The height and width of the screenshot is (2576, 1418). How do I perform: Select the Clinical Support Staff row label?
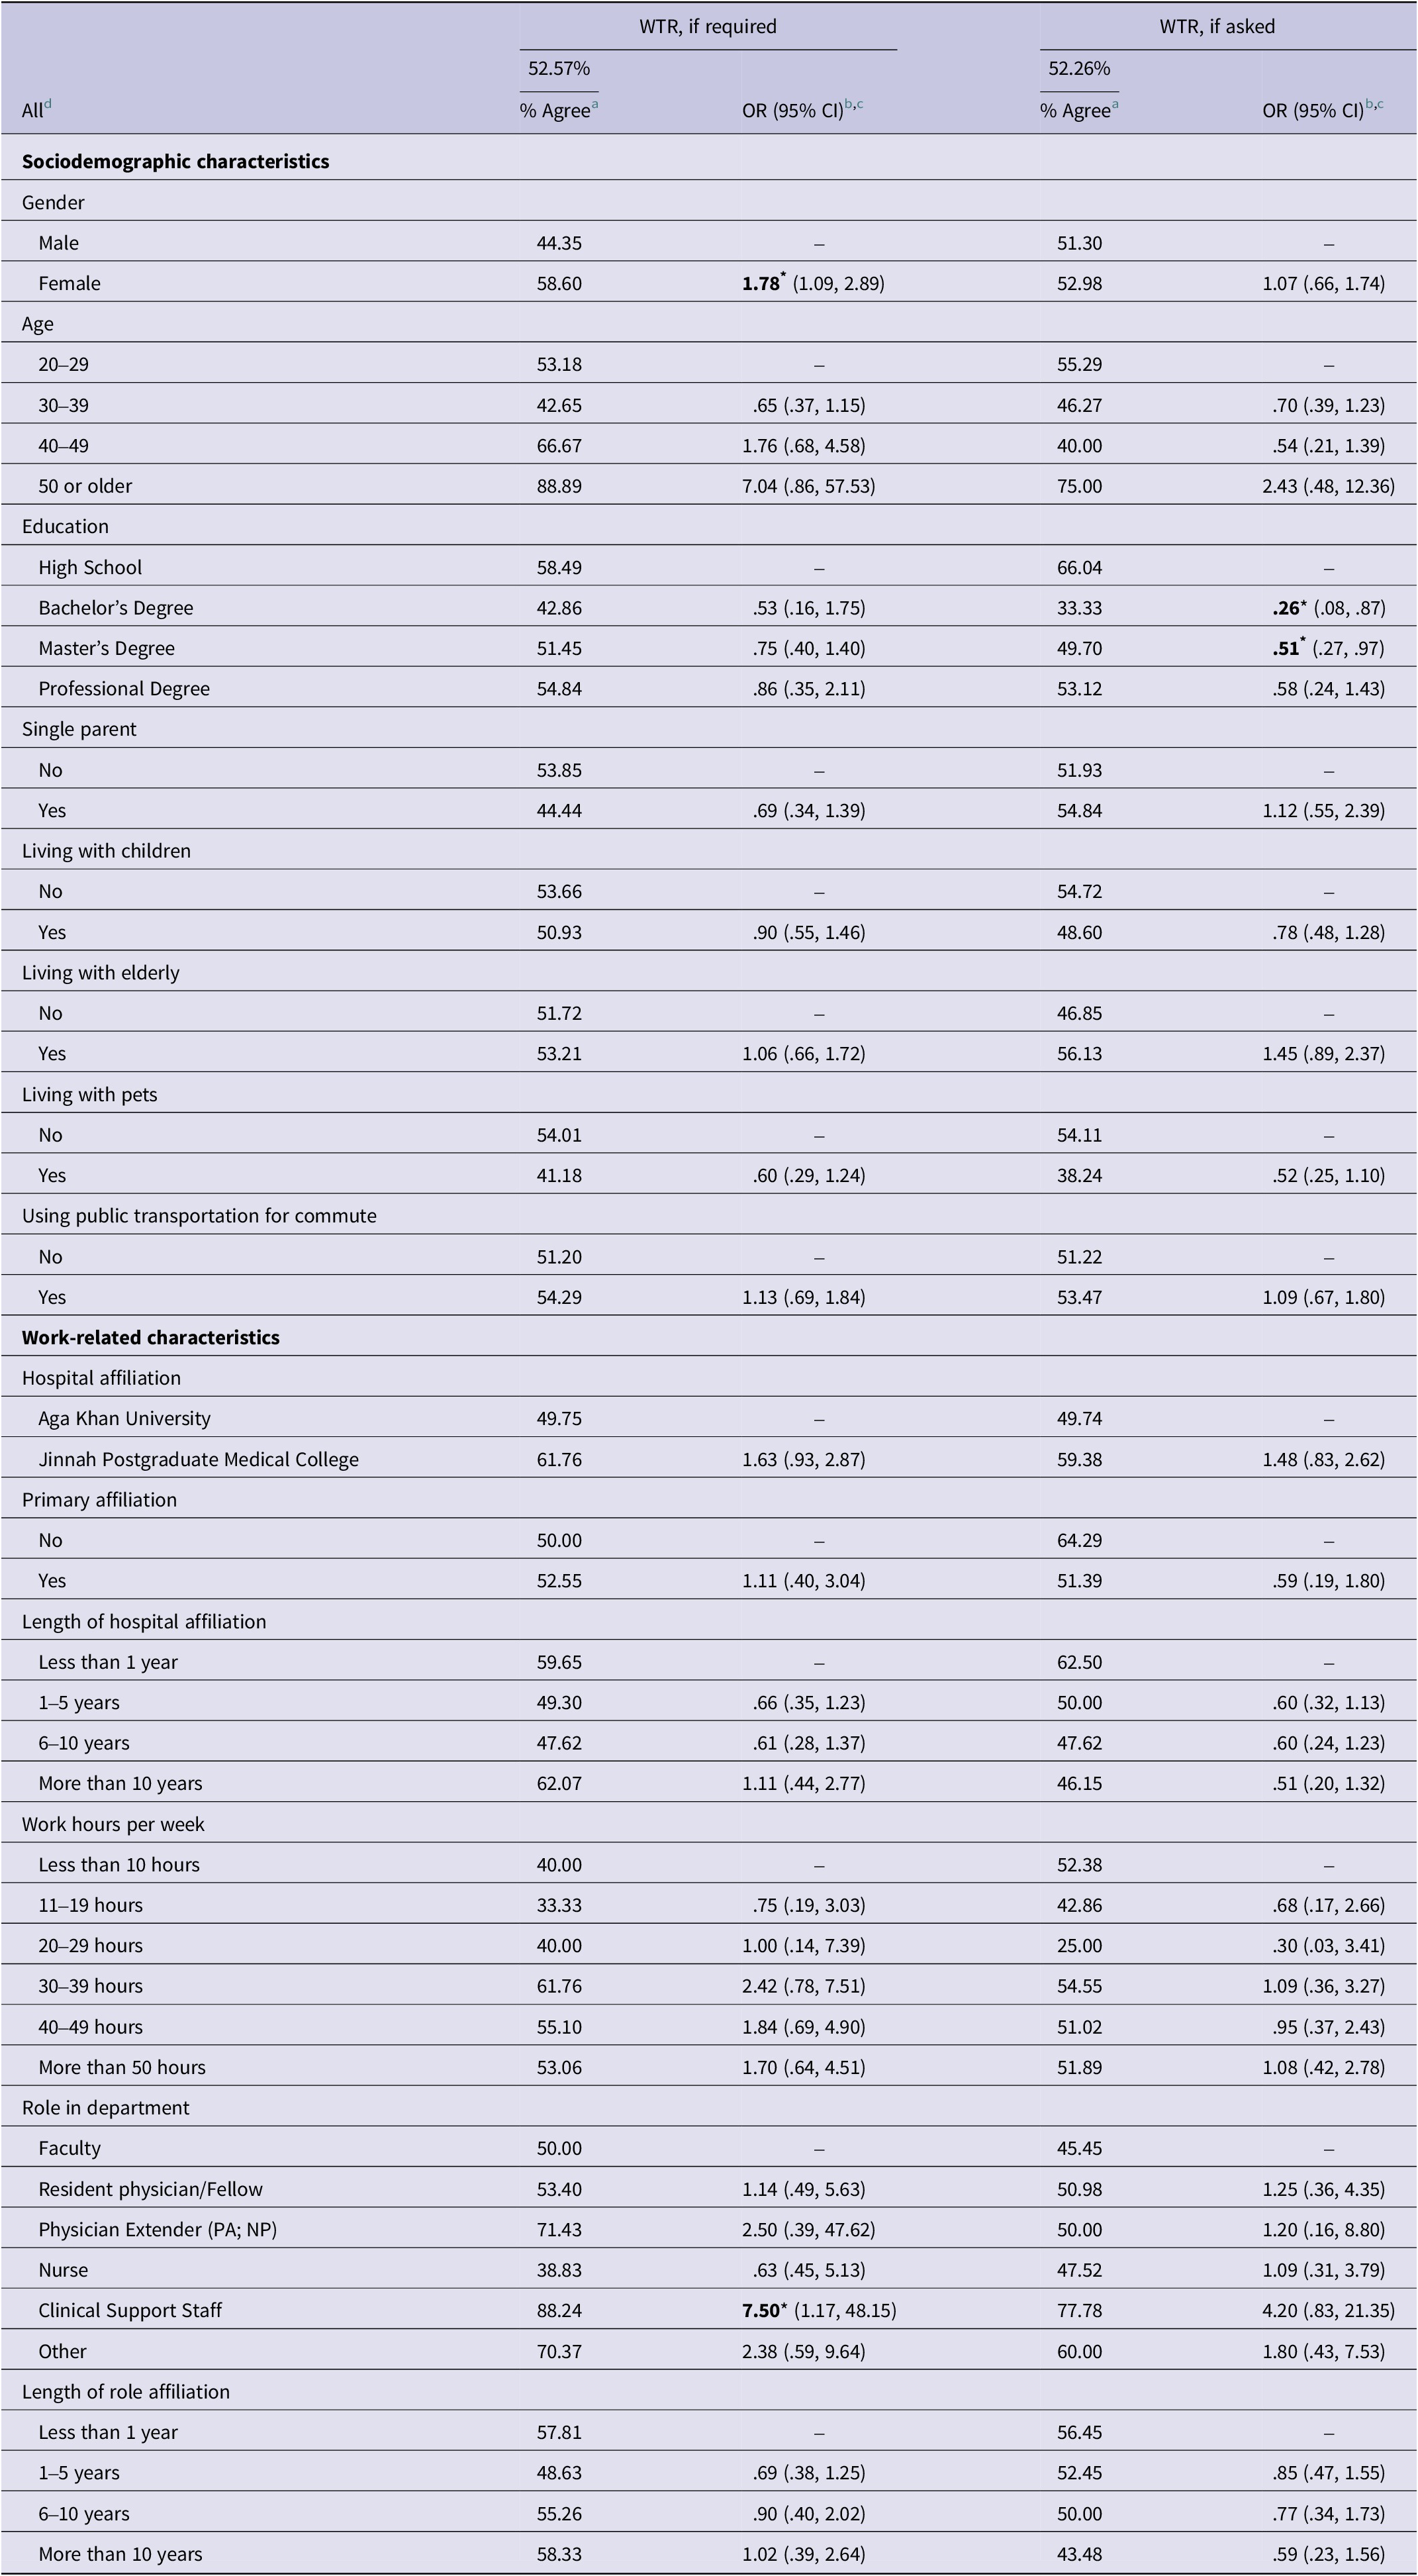(130, 2310)
